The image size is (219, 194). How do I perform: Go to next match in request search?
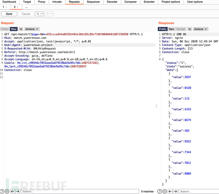tap(18, 191)
